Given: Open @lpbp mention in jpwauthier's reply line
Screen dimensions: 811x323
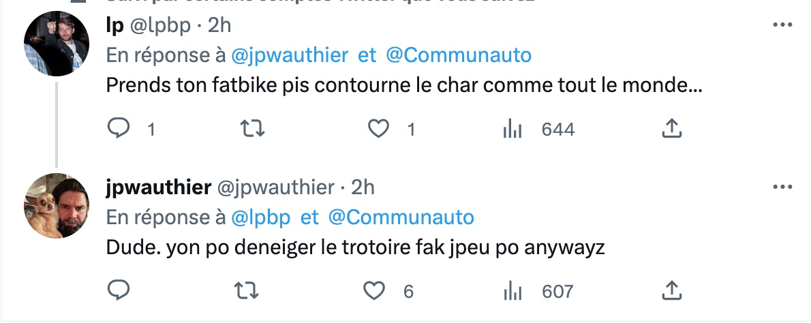Looking at the screenshot, I should coord(260,217).
